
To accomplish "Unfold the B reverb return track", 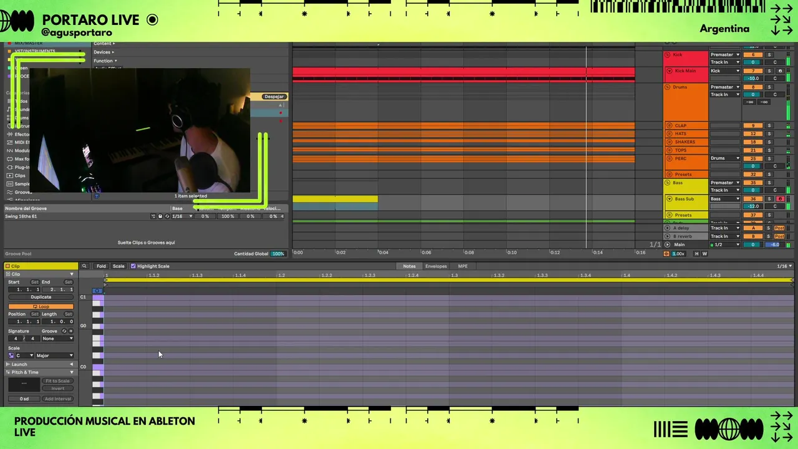I will tap(668, 236).
